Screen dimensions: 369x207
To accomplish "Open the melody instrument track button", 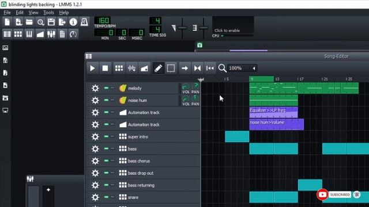I will point(148,88).
